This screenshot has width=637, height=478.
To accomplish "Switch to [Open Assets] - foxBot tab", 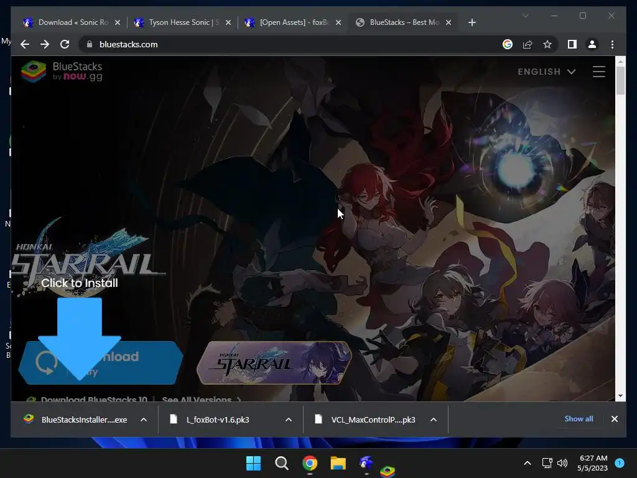I will [294, 22].
